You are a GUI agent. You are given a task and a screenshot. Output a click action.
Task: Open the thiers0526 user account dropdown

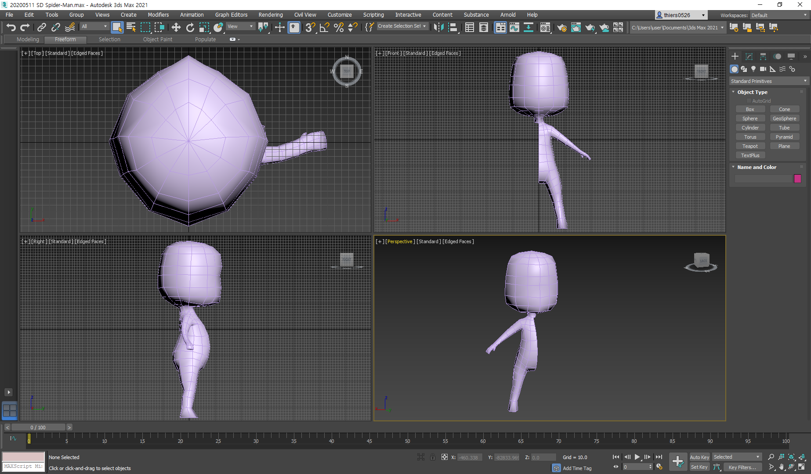tap(681, 15)
